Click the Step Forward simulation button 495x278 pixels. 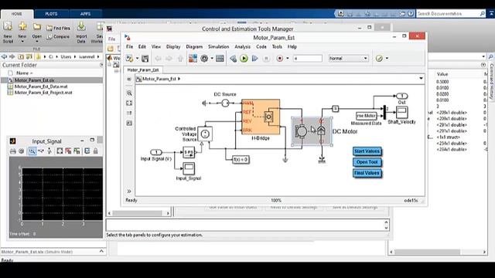(254, 59)
